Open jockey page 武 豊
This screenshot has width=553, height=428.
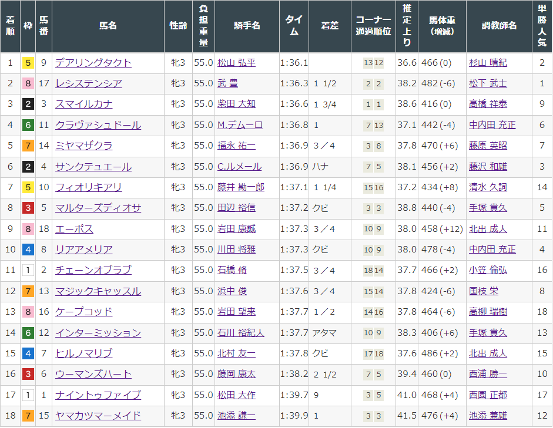pos(227,83)
